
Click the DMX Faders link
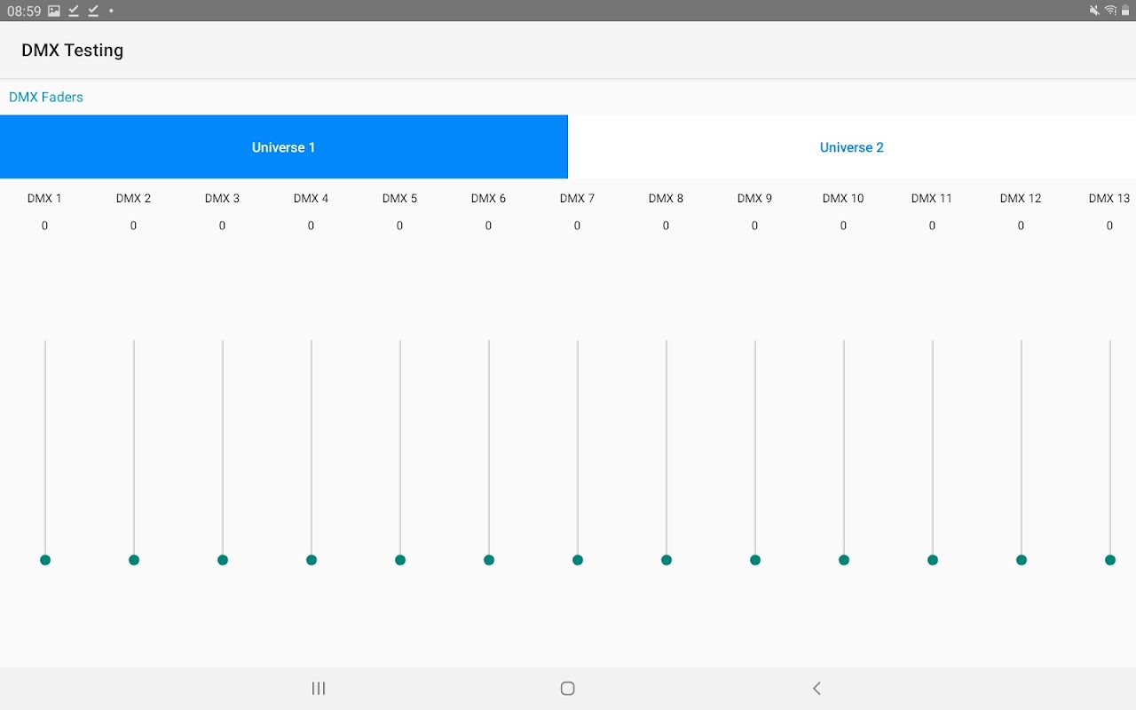(46, 97)
